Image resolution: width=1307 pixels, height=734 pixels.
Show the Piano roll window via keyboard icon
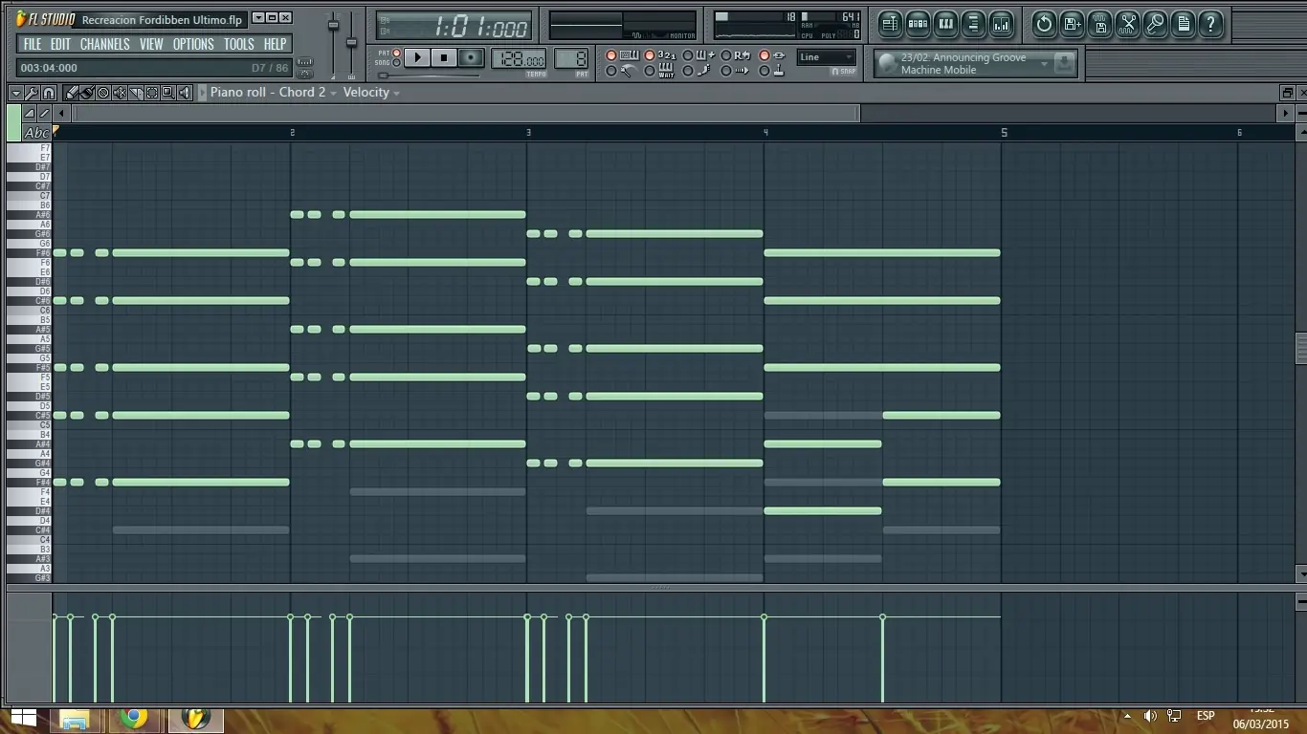click(945, 24)
